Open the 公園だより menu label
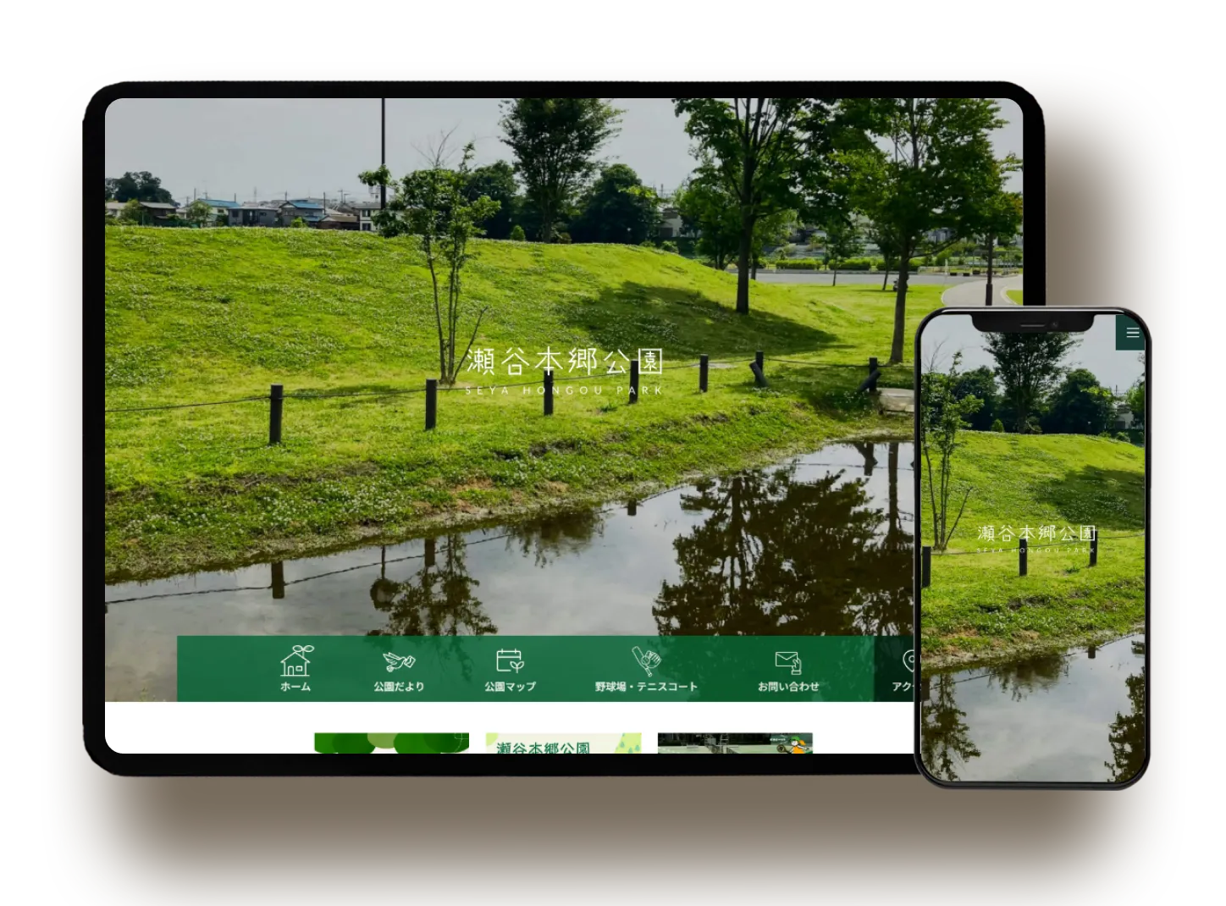This screenshot has height=906, width=1226. [x=399, y=687]
